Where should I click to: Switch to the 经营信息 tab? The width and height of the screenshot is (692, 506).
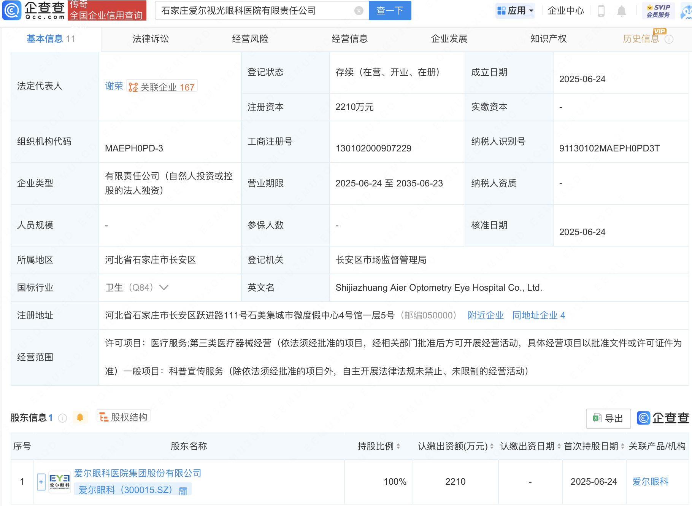coord(350,39)
